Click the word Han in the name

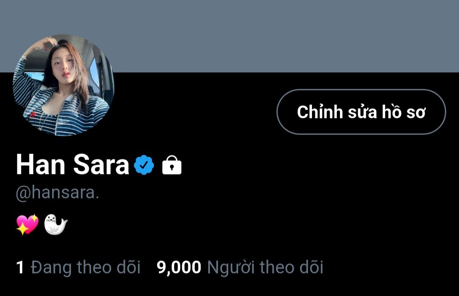point(40,165)
